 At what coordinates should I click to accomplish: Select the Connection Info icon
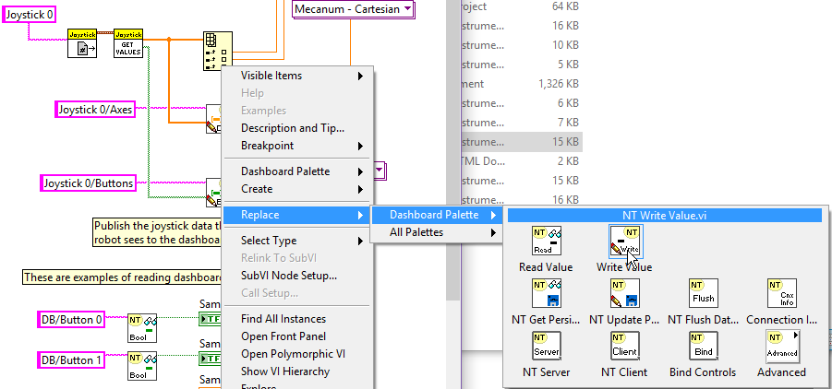(x=781, y=294)
